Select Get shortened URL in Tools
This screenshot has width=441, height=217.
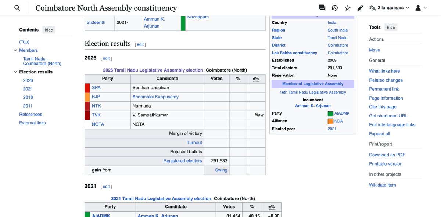[388, 116]
